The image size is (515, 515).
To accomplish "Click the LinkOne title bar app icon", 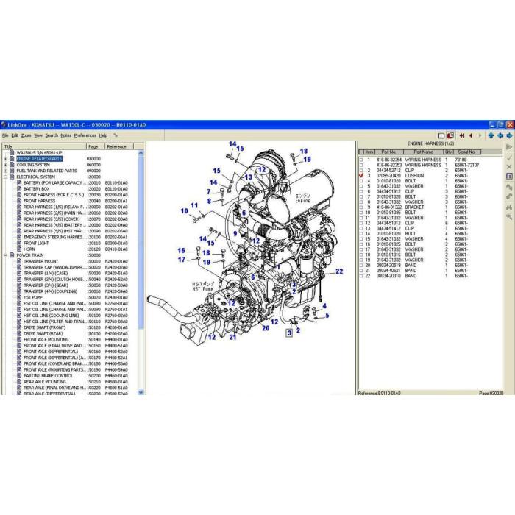I will point(4,125).
